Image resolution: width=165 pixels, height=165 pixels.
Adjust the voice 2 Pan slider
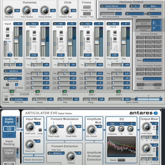point(63,65)
